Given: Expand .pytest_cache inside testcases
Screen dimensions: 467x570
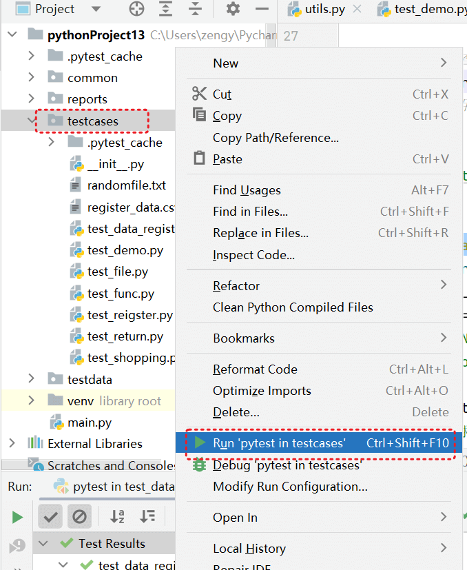Looking at the screenshot, I should pyautogui.click(x=51, y=142).
